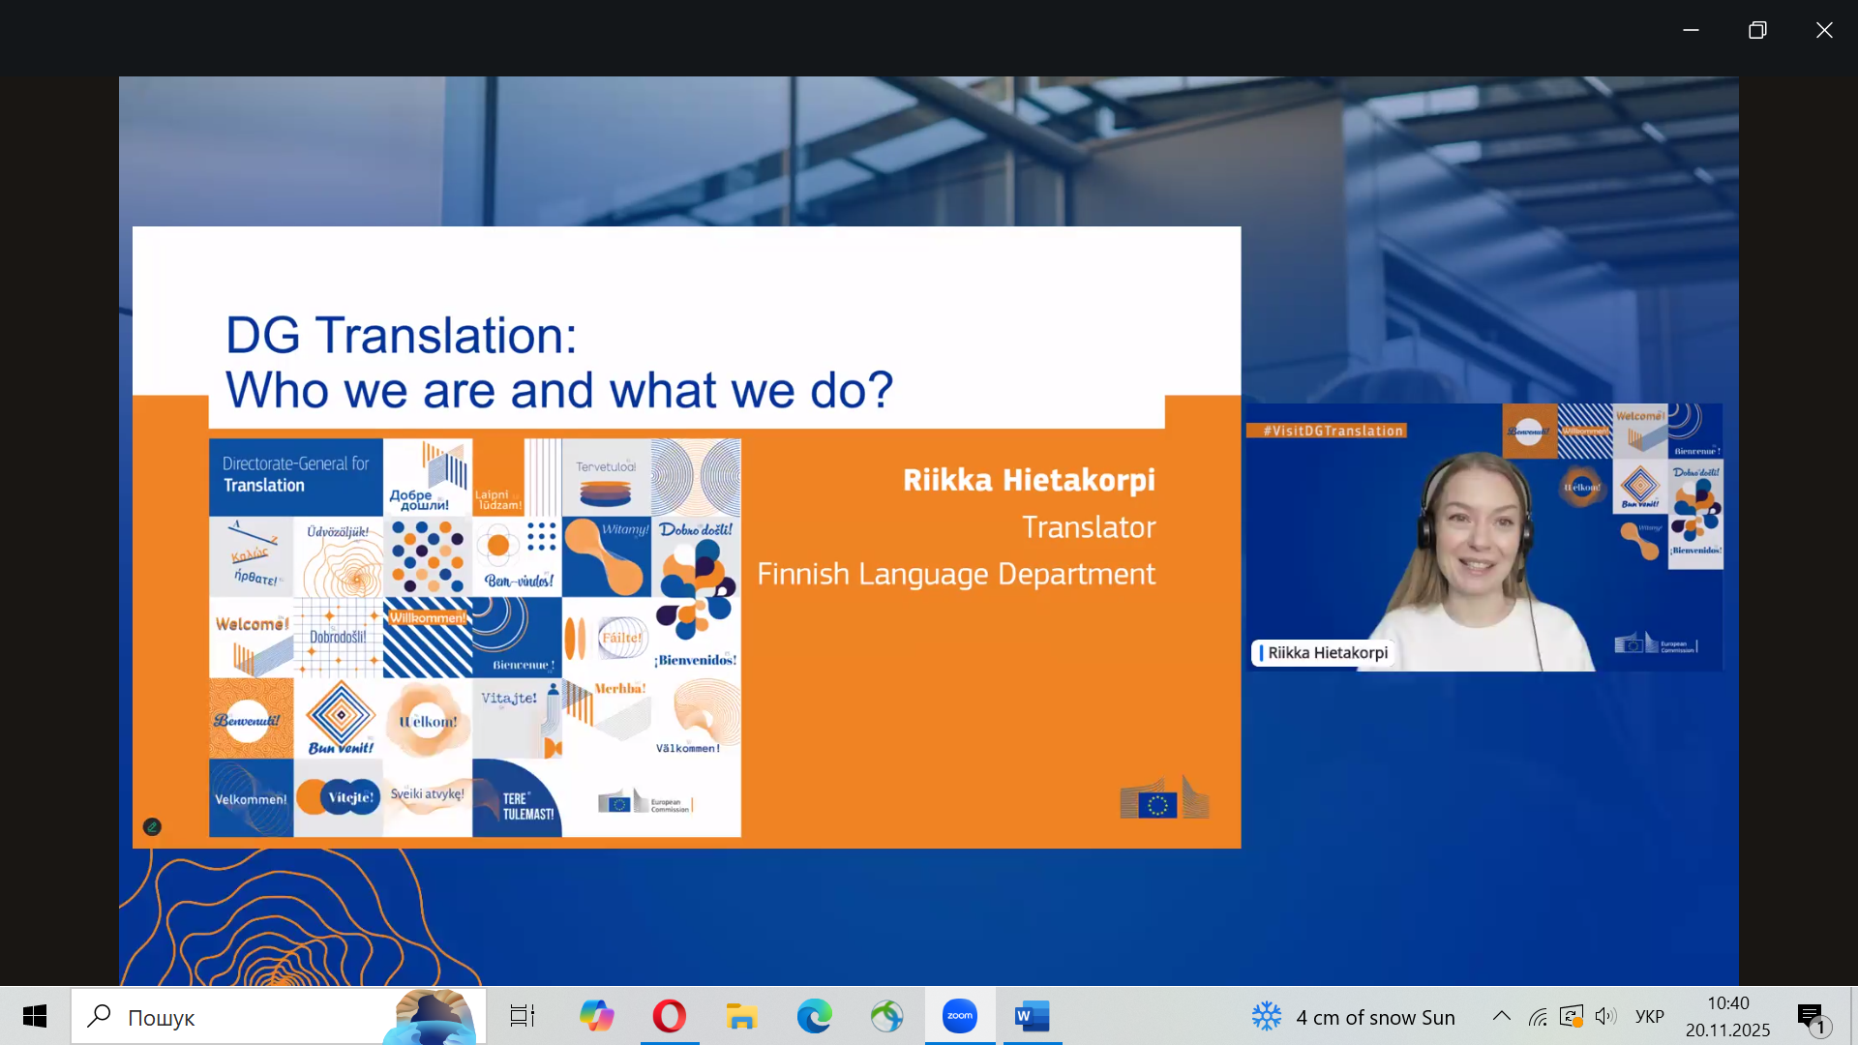The image size is (1858, 1045).
Task: Open Task View from the taskbar
Action: [523, 1016]
